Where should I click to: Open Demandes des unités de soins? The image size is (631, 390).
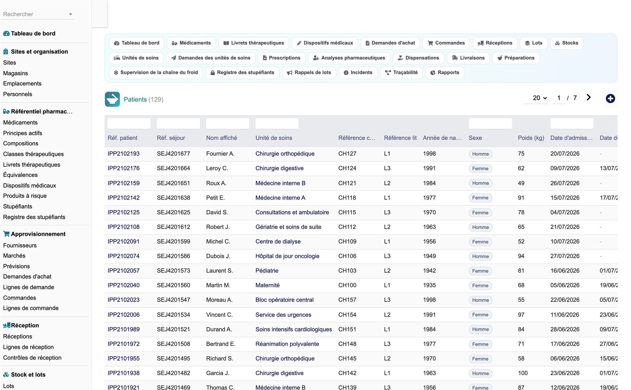tap(211, 58)
